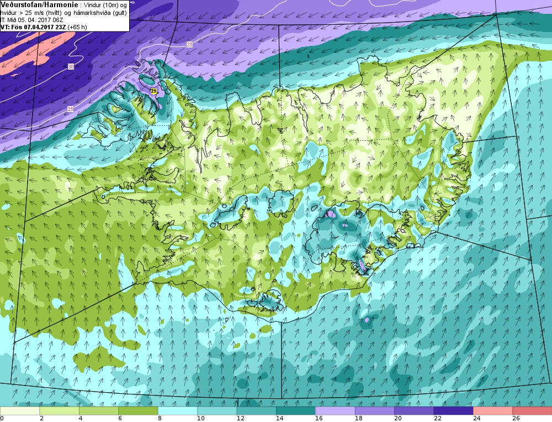Click the legend scale value '0'

[2, 419]
